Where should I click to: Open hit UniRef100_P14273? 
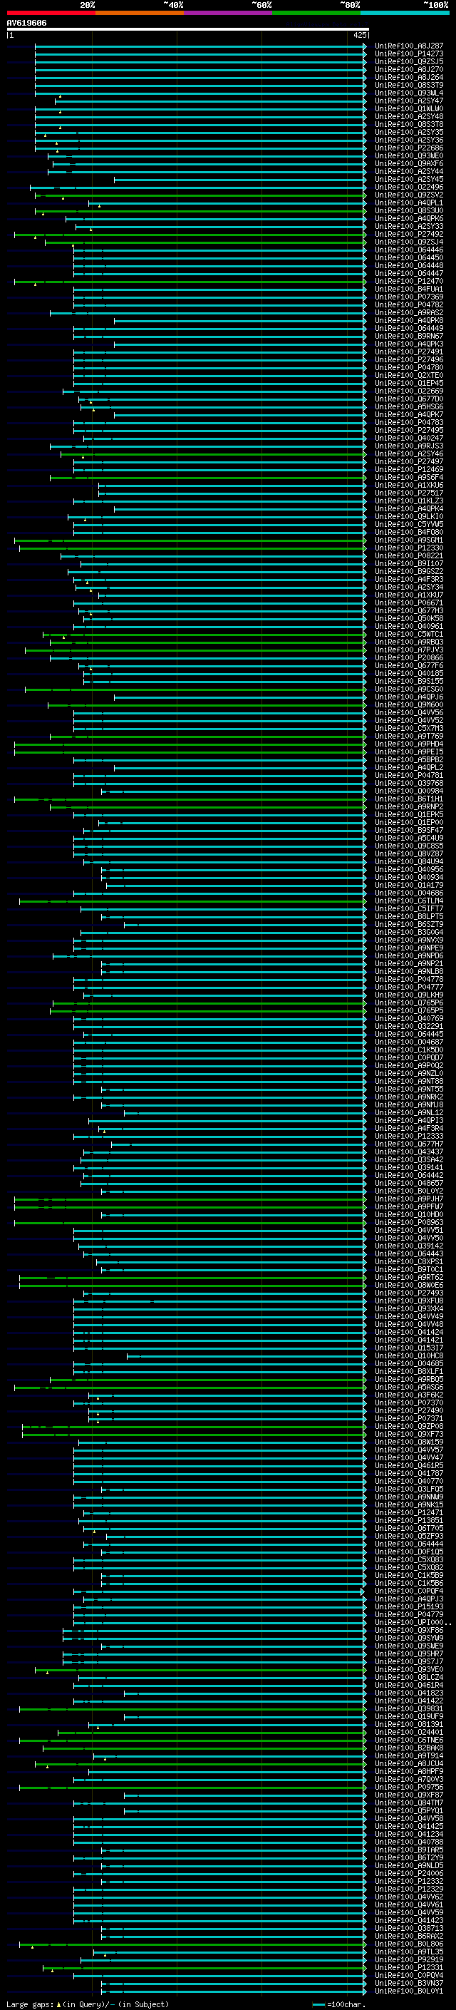point(408,54)
